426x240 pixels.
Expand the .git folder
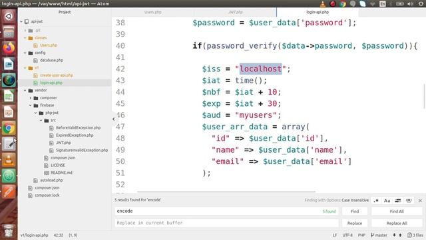(25, 31)
